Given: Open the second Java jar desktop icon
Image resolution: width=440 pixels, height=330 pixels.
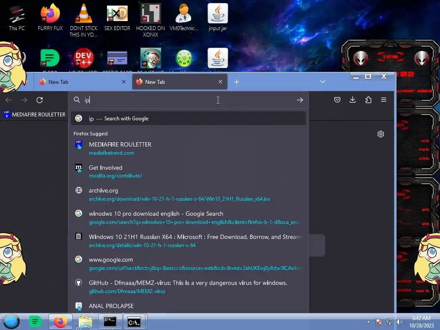Looking at the screenshot, I should [x=218, y=58].
